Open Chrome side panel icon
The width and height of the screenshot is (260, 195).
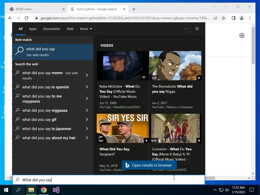[x=234, y=18]
